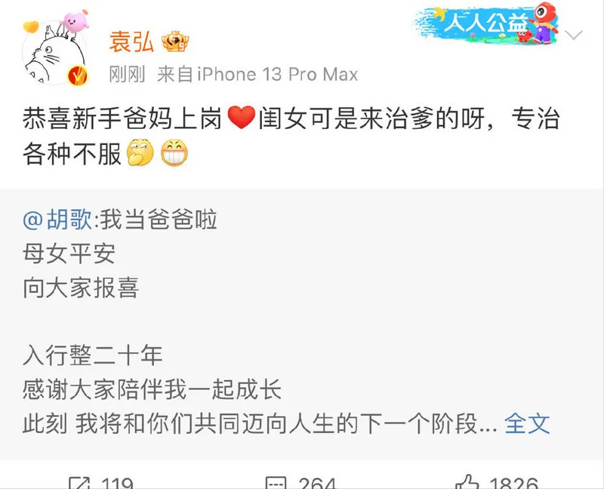The image size is (604, 489).
Task: Tap the main post text 恭喜新手爸妈上岗
Action: point(122,118)
